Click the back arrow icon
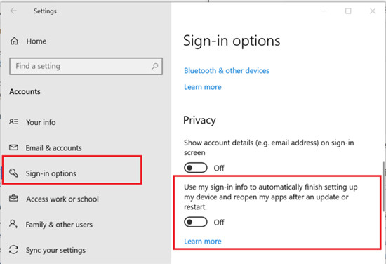Viewport: 386px width, 264px height. [13, 11]
